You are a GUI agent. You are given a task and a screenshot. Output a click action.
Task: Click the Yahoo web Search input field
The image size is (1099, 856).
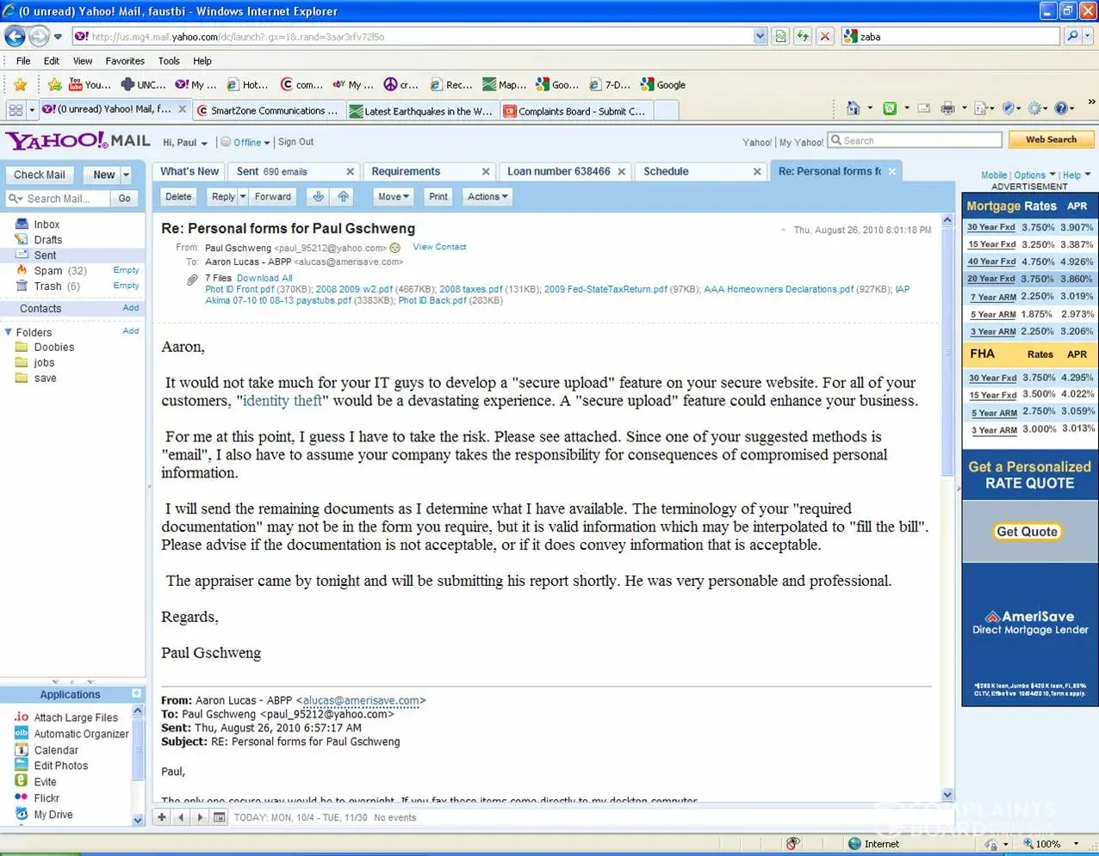coord(915,140)
